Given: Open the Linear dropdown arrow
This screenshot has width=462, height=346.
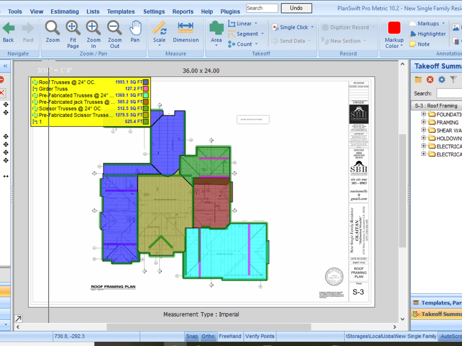Looking at the screenshot, I should pos(256,24).
